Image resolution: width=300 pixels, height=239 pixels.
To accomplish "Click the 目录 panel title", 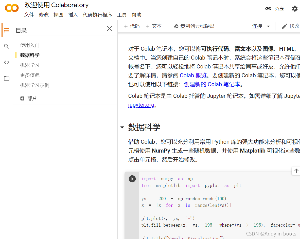I will [x=21, y=31].
